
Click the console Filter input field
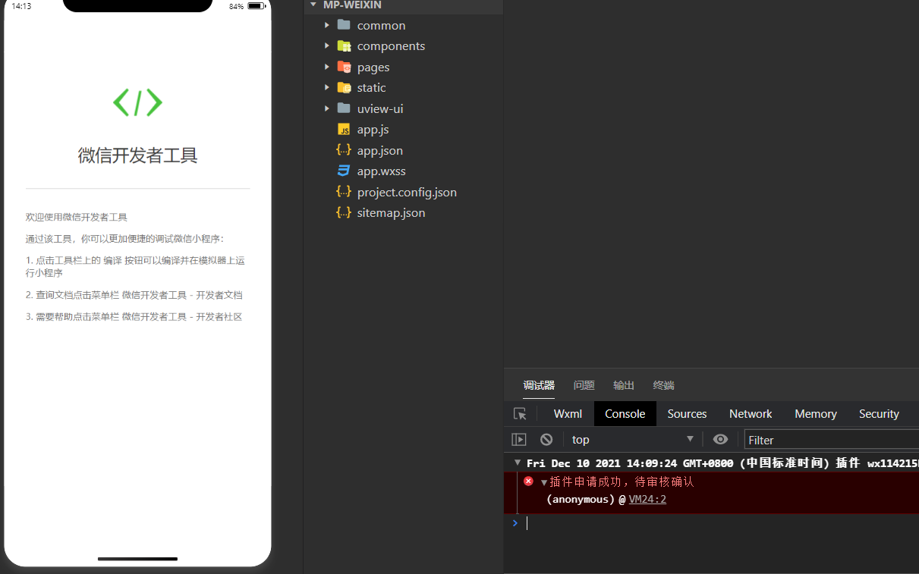pos(832,440)
